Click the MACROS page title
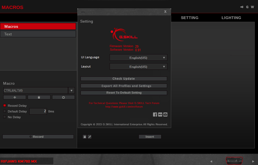This screenshot has width=258, height=165. pos(12,7)
